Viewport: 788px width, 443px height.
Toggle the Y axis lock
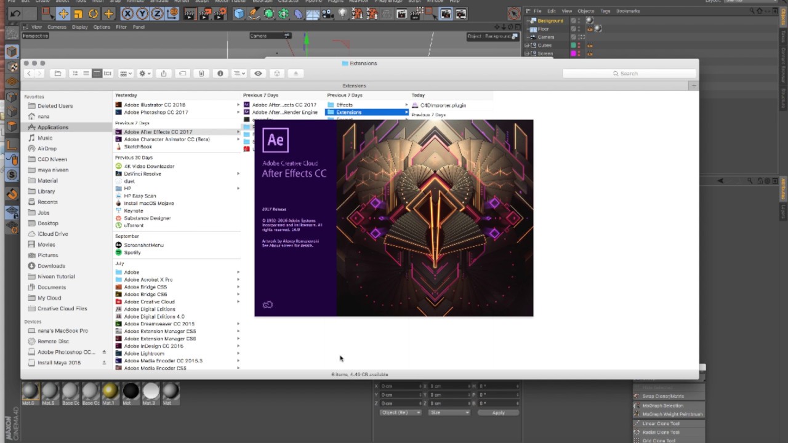(x=143, y=14)
